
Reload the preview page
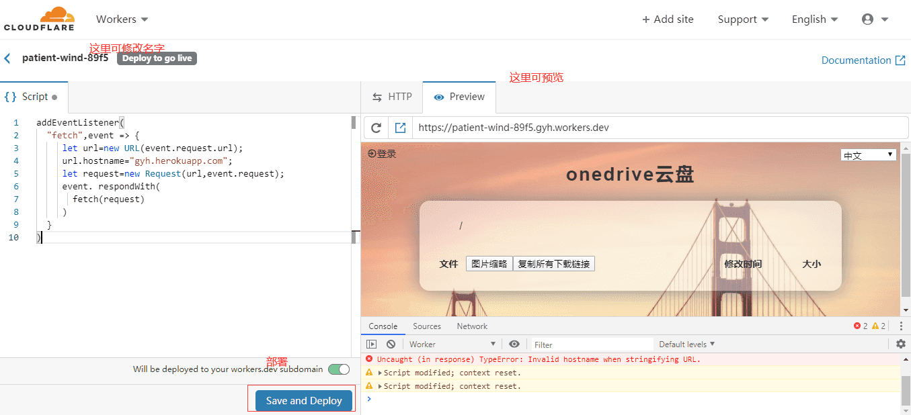tap(377, 128)
